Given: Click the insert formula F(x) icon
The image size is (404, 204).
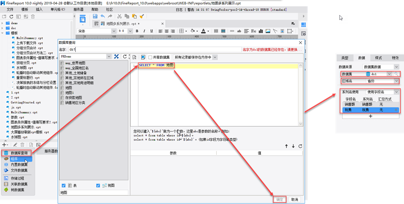Looking at the screenshot, I should [254, 31].
